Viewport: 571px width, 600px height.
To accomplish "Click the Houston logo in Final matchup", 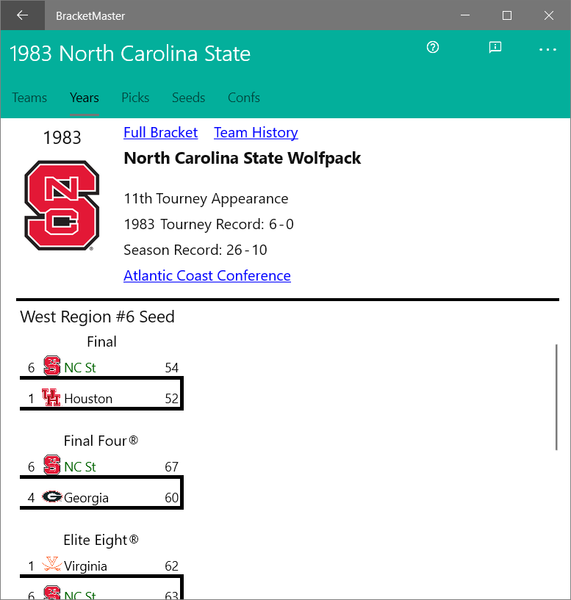I will [x=51, y=398].
